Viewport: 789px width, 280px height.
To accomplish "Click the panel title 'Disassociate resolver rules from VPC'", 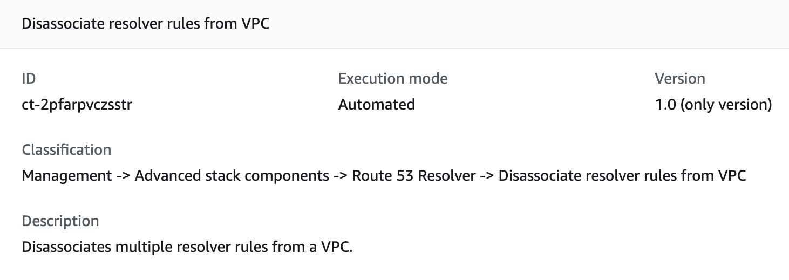I will [x=145, y=25].
